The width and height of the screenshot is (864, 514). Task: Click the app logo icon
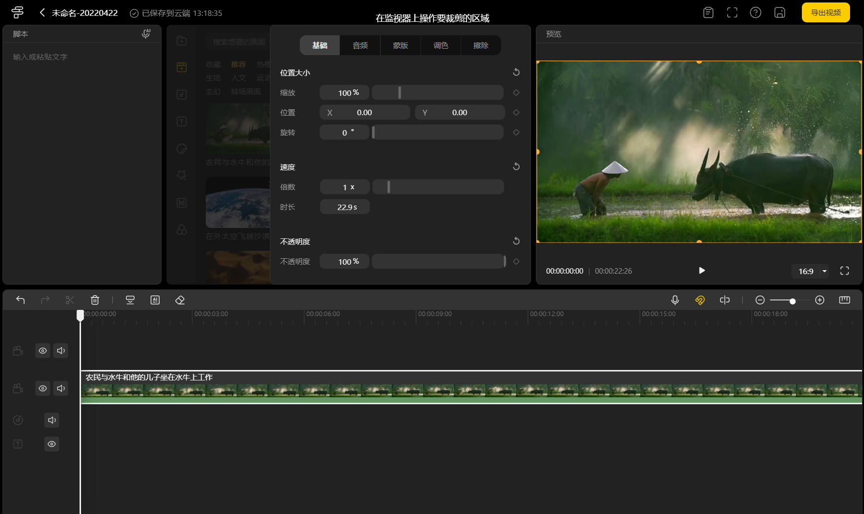[x=17, y=12]
